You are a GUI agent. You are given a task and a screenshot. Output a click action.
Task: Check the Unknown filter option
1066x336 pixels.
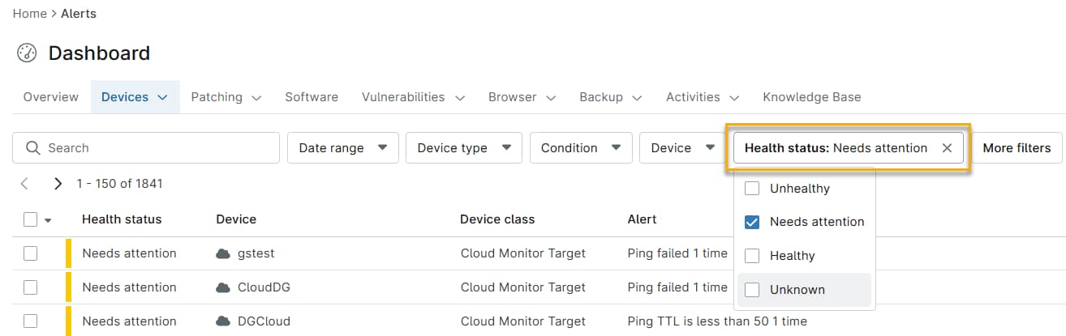pos(752,290)
